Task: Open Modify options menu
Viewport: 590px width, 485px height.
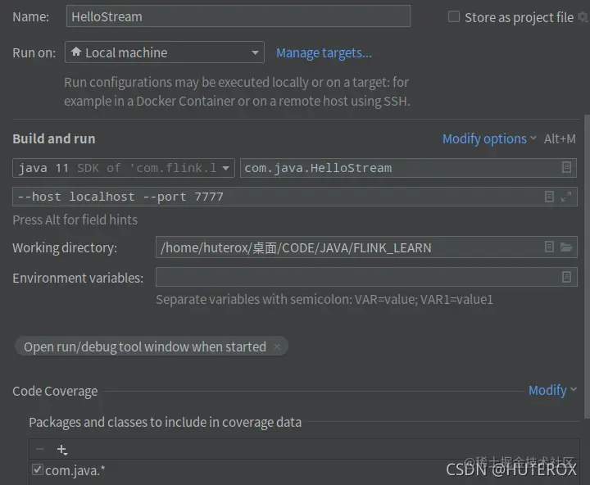Action: 489,138
